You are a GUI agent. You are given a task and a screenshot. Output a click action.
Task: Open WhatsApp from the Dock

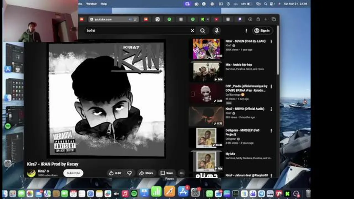coord(209,194)
